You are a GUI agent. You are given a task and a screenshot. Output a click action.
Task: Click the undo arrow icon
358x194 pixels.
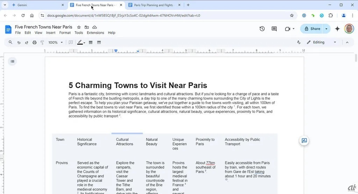(19, 42)
